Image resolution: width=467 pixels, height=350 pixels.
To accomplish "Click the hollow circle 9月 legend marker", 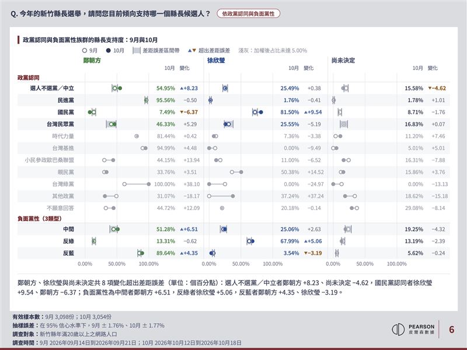I will click(x=85, y=51).
